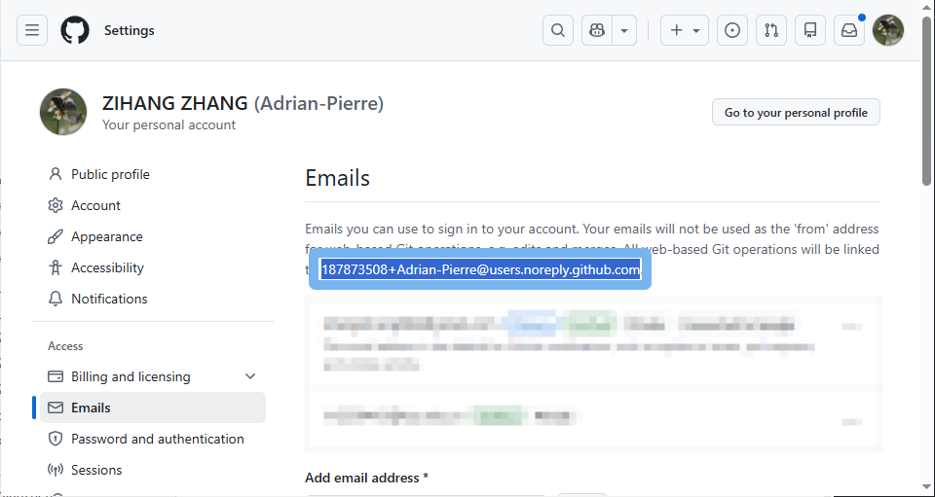
Task: Click Go to your personal profile
Action: pos(796,112)
